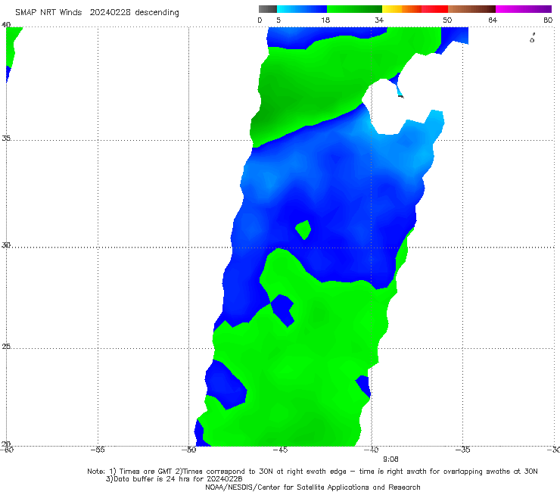Pick the green segment of the color bar
560x492 pixels.
354,9
